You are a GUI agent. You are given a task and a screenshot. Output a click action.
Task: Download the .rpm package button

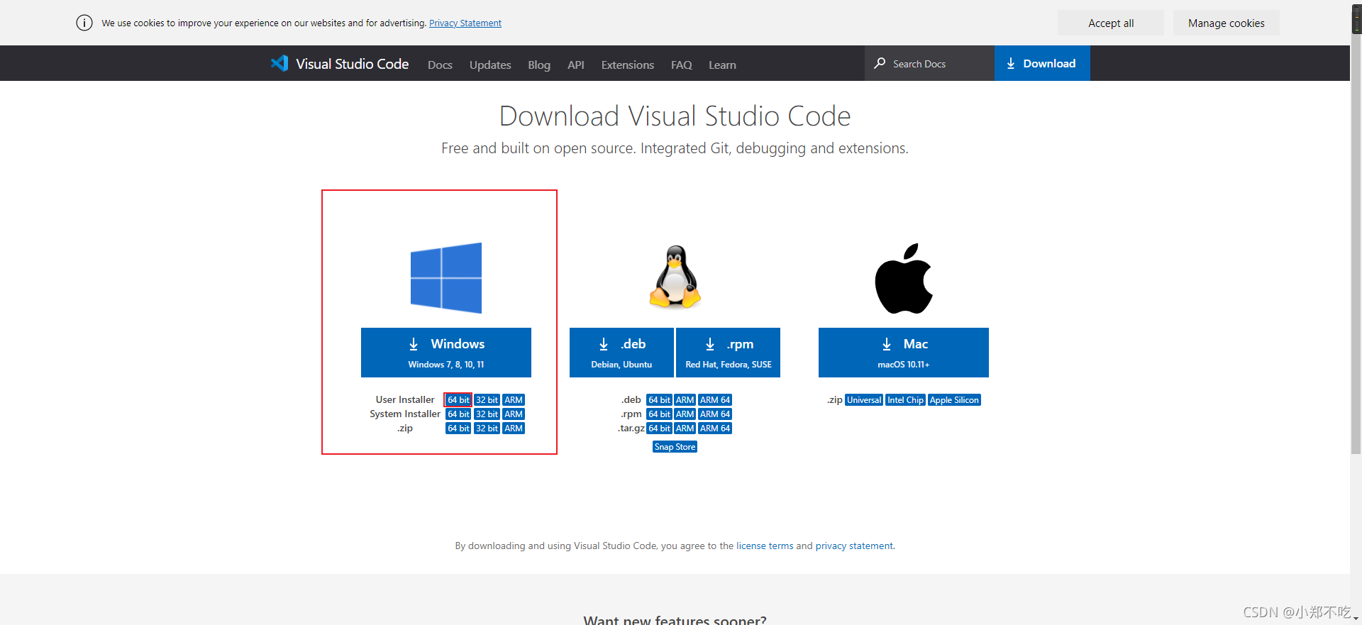point(729,353)
